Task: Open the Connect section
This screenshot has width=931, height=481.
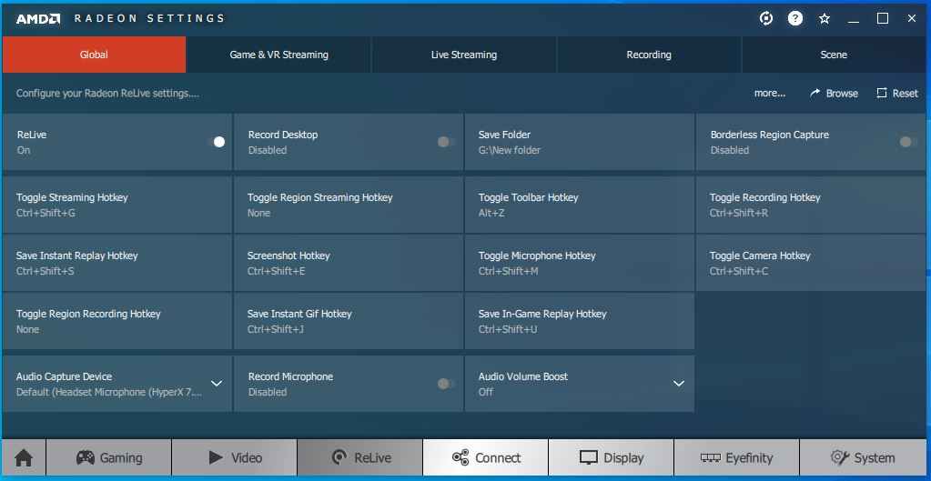Action: coord(486,458)
